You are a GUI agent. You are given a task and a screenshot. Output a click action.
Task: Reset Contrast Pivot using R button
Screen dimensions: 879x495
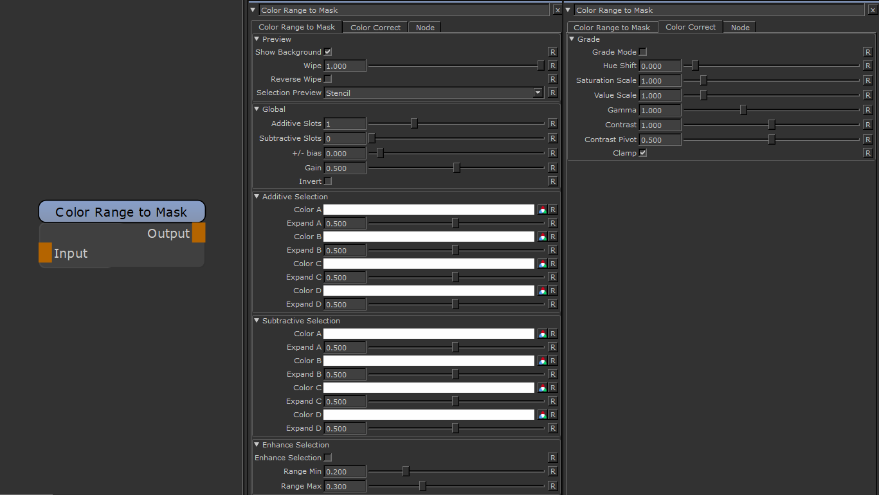pyautogui.click(x=867, y=139)
